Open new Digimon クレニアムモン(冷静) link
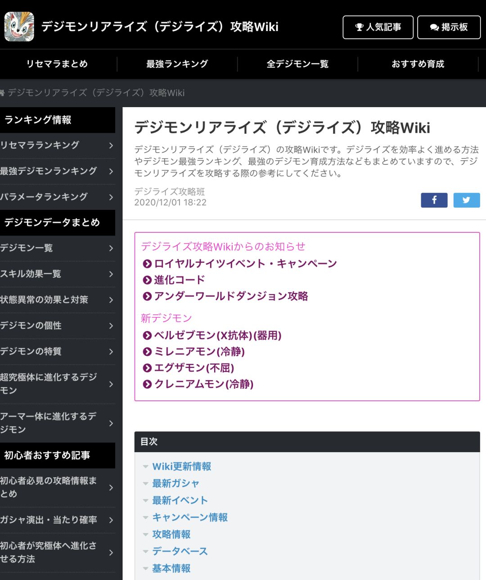486x580 pixels. coord(204,384)
